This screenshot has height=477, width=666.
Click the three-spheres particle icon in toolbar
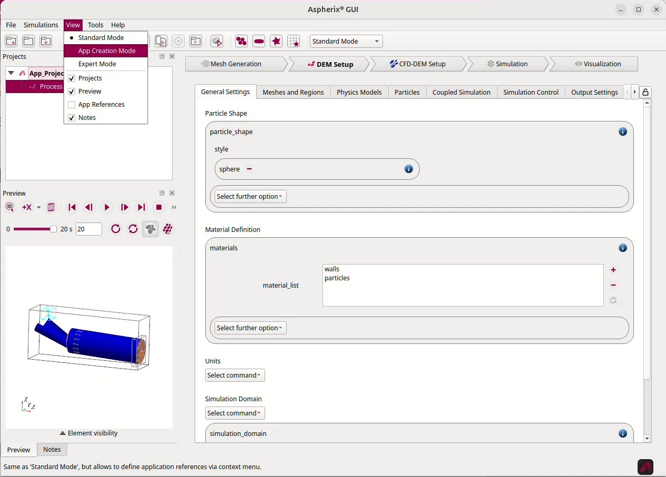point(241,41)
